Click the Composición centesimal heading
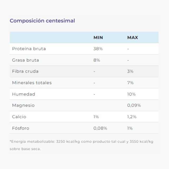The height and width of the screenshot is (169, 169). tap(42, 21)
